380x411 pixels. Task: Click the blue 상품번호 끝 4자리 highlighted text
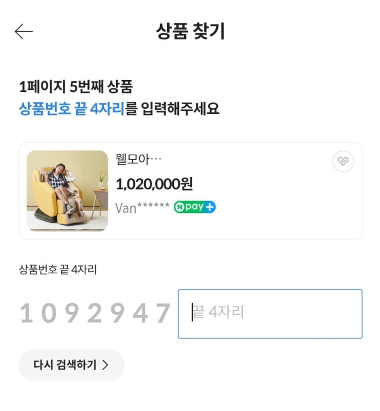[72, 109]
